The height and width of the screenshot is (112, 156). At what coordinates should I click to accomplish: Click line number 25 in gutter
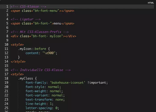6,108
